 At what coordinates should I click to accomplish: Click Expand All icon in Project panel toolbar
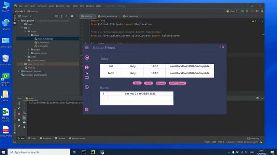61,16
